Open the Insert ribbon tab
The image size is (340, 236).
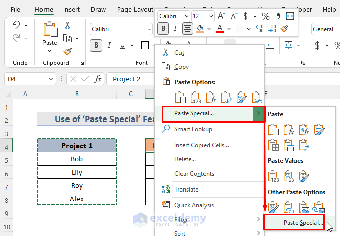(72, 9)
